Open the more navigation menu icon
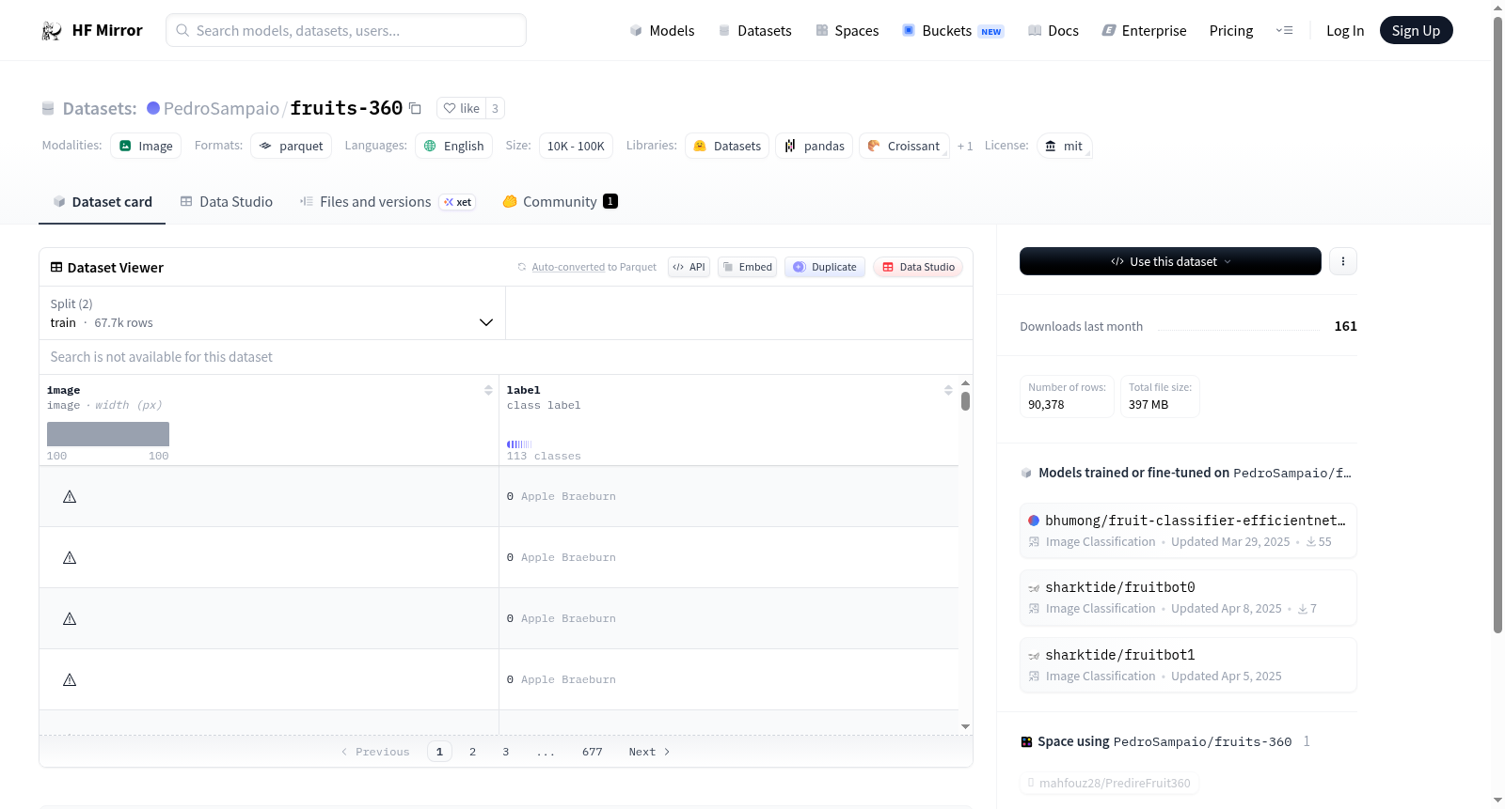The image size is (1505, 809). (x=1284, y=31)
